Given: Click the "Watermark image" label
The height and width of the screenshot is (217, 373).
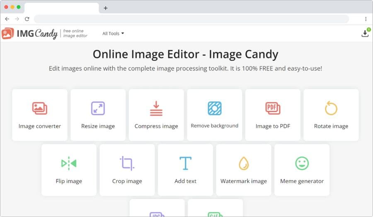Looking at the screenshot, I should tap(244, 181).
